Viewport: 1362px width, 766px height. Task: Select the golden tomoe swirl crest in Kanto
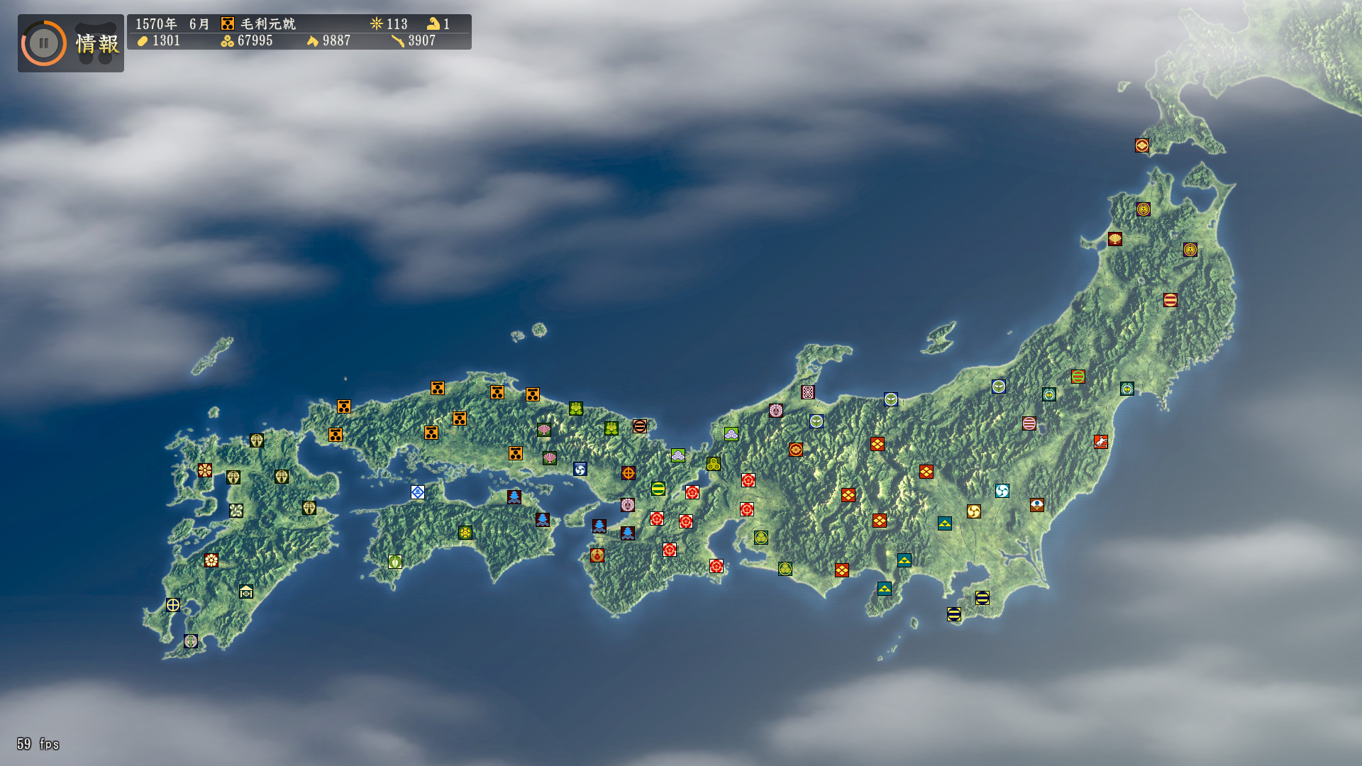click(x=974, y=511)
